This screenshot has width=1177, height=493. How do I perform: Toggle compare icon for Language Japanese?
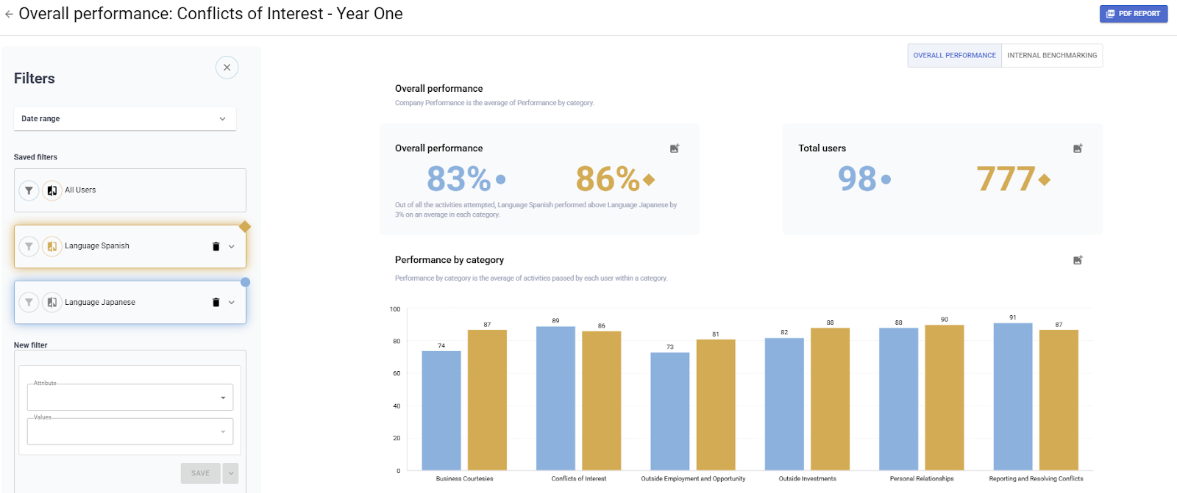click(x=52, y=303)
